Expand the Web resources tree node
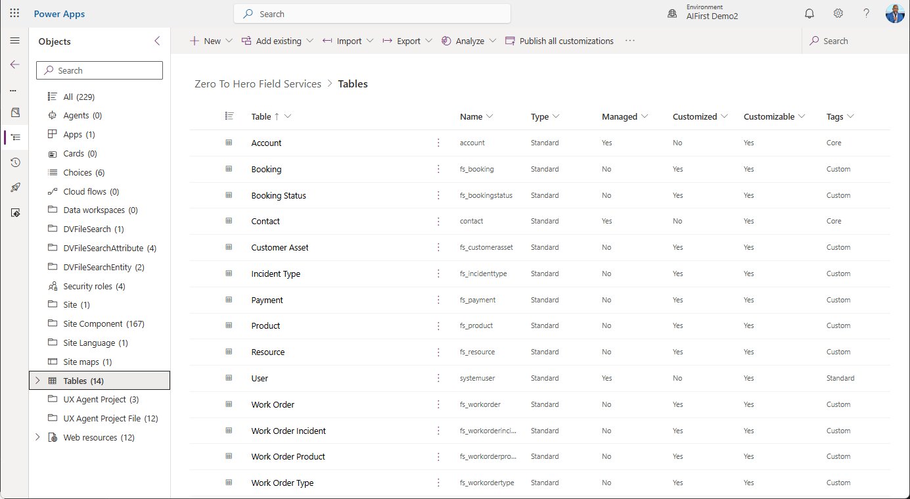The image size is (910, 499). click(37, 437)
